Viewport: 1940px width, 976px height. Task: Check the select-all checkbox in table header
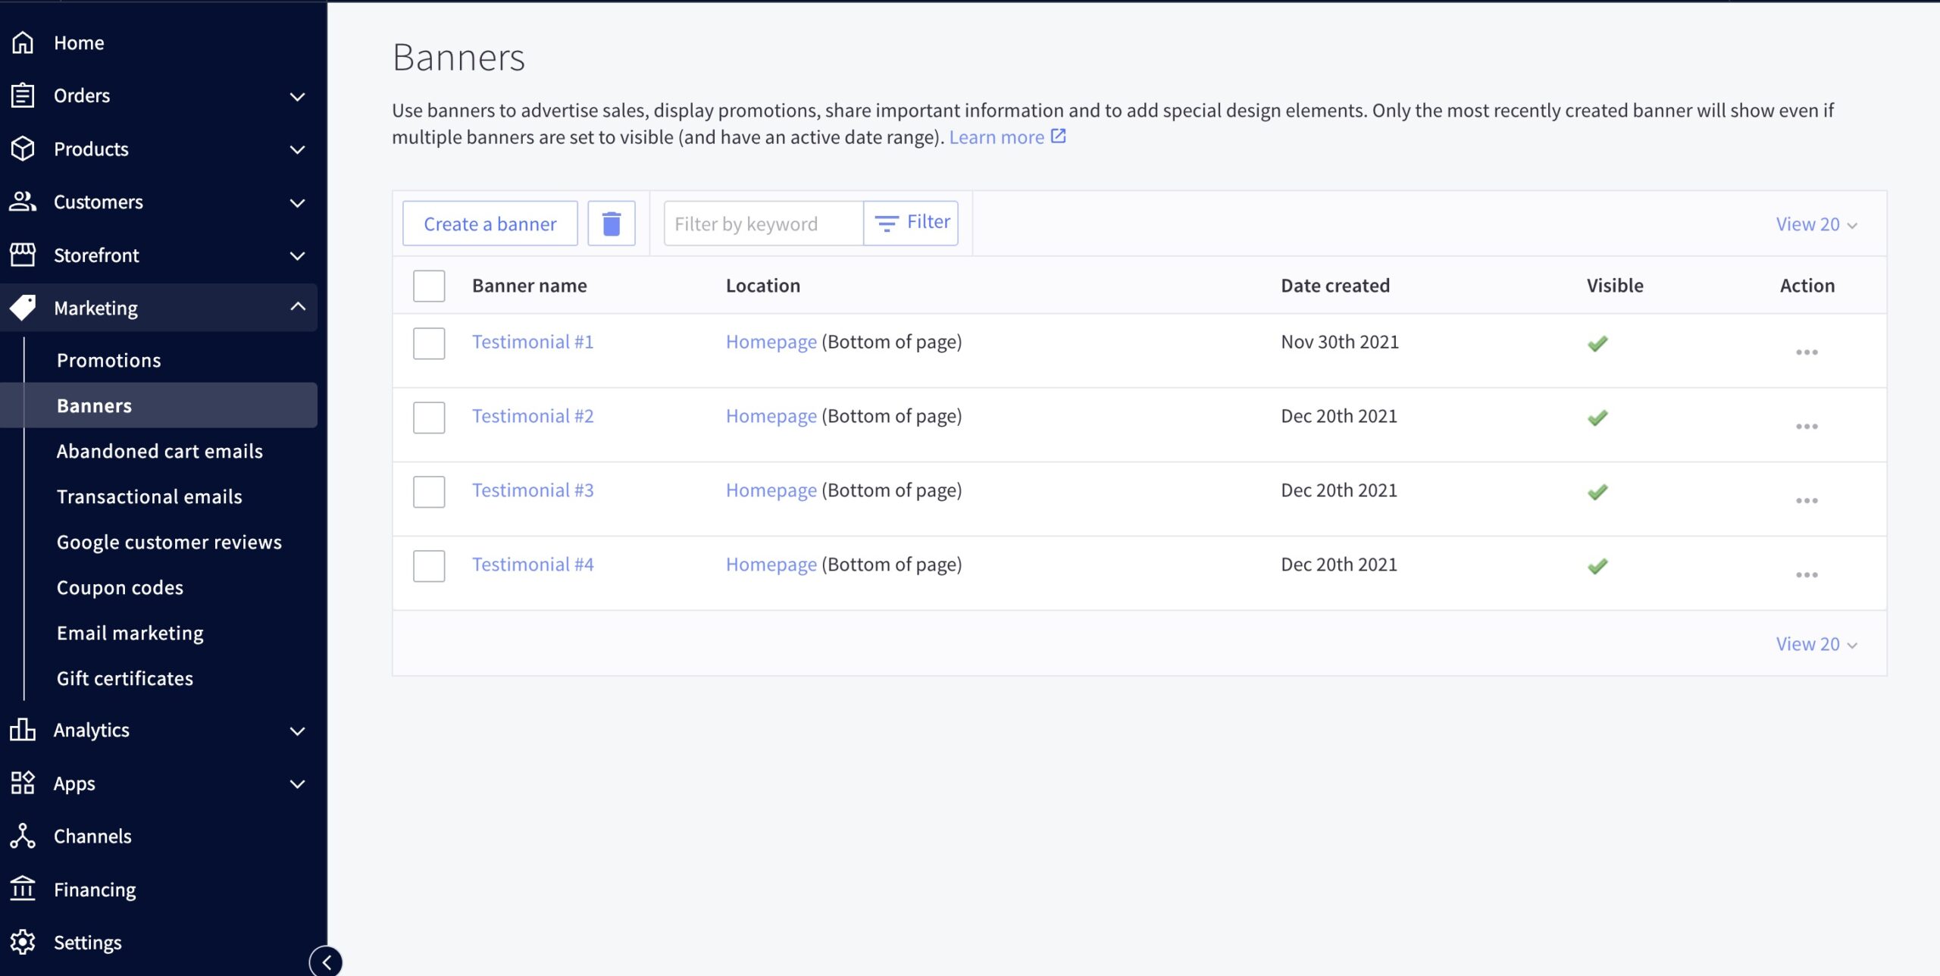tap(429, 286)
